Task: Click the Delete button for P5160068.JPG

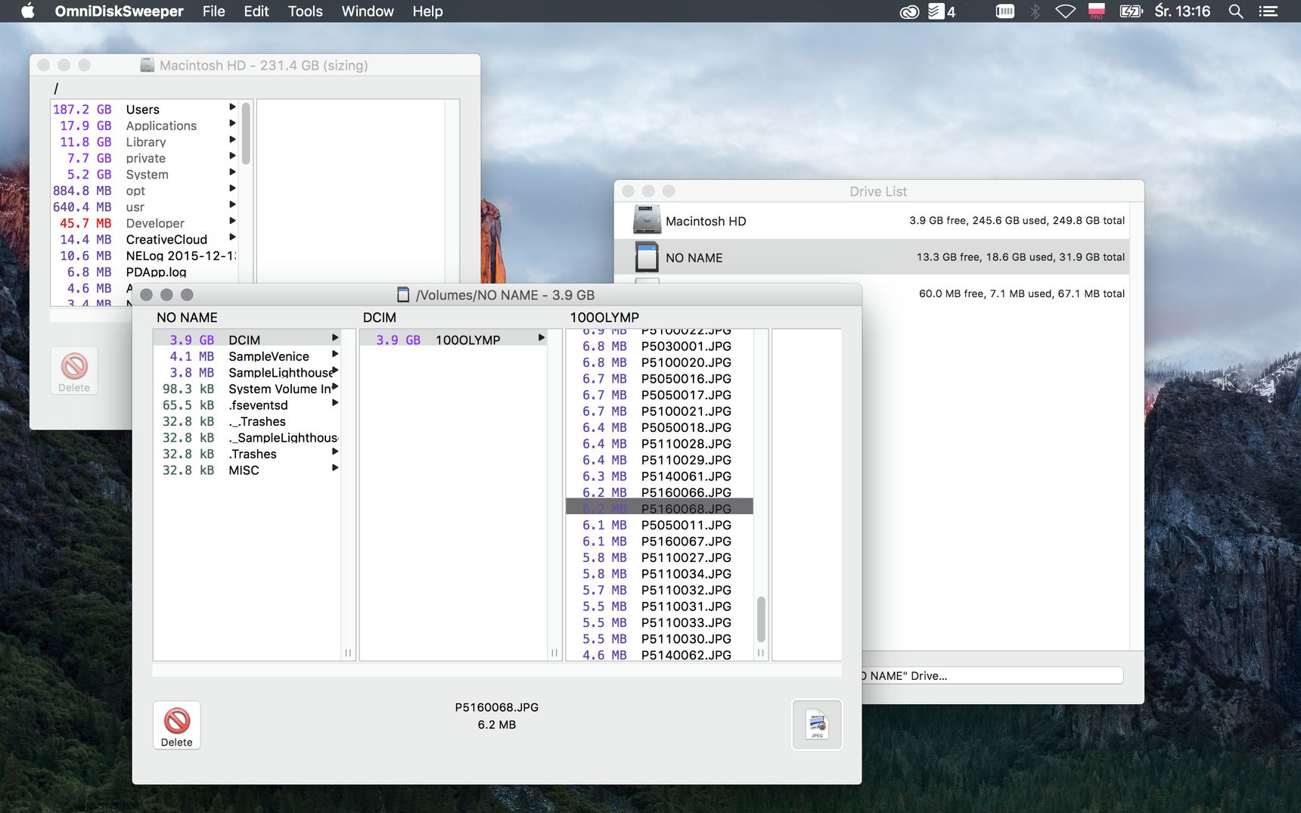Action: click(x=177, y=725)
